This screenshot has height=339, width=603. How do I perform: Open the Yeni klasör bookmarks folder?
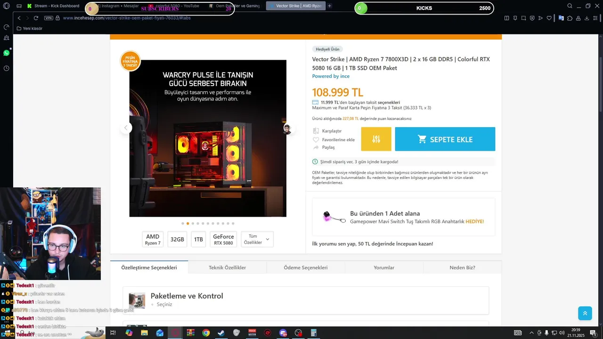click(29, 28)
